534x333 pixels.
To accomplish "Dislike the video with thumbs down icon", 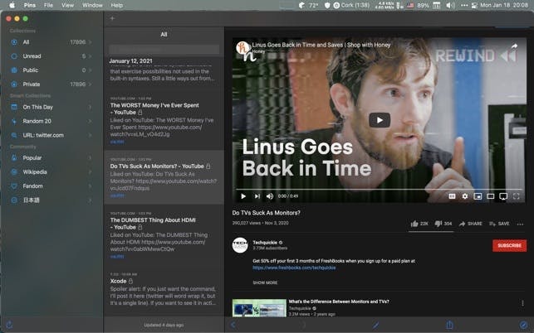I will [x=438, y=224].
